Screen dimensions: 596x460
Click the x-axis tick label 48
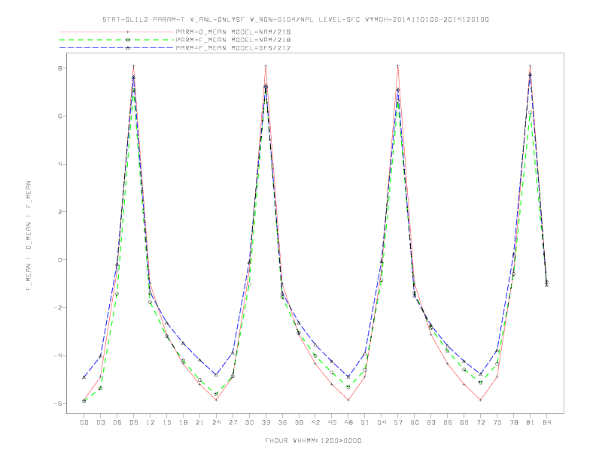tap(348, 422)
